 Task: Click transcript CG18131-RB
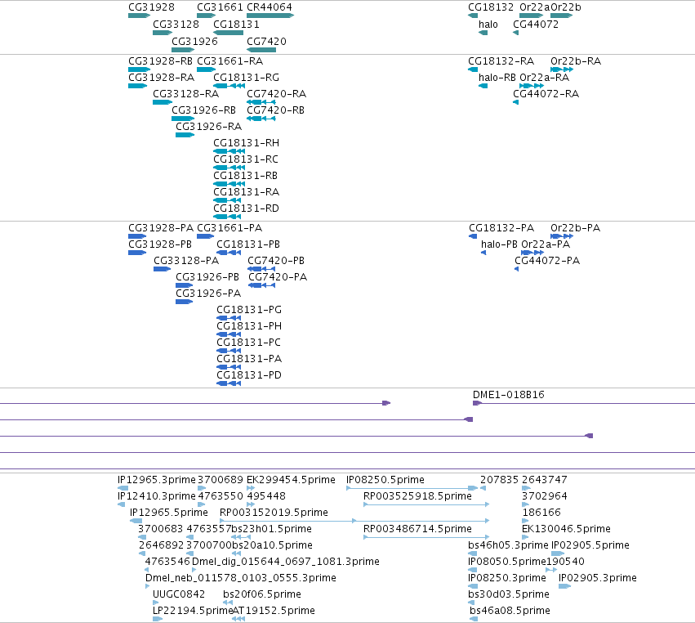[x=246, y=175]
